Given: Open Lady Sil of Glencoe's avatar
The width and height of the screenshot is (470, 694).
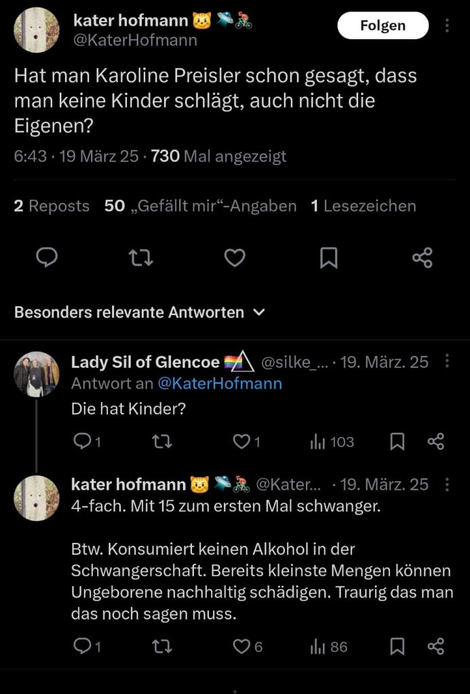Looking at the screenshot, I should [x=37, y=374].
